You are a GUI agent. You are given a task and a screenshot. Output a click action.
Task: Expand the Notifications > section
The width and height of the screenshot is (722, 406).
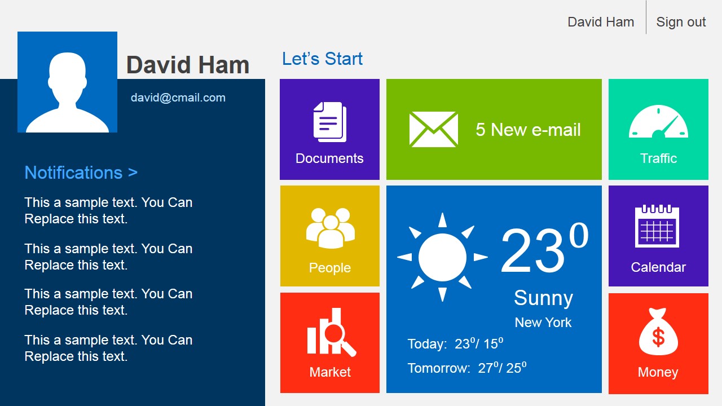coord(81,173)
